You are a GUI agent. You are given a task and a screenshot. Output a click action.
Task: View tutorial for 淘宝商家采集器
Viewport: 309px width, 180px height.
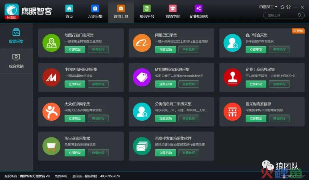click(98, 153)
